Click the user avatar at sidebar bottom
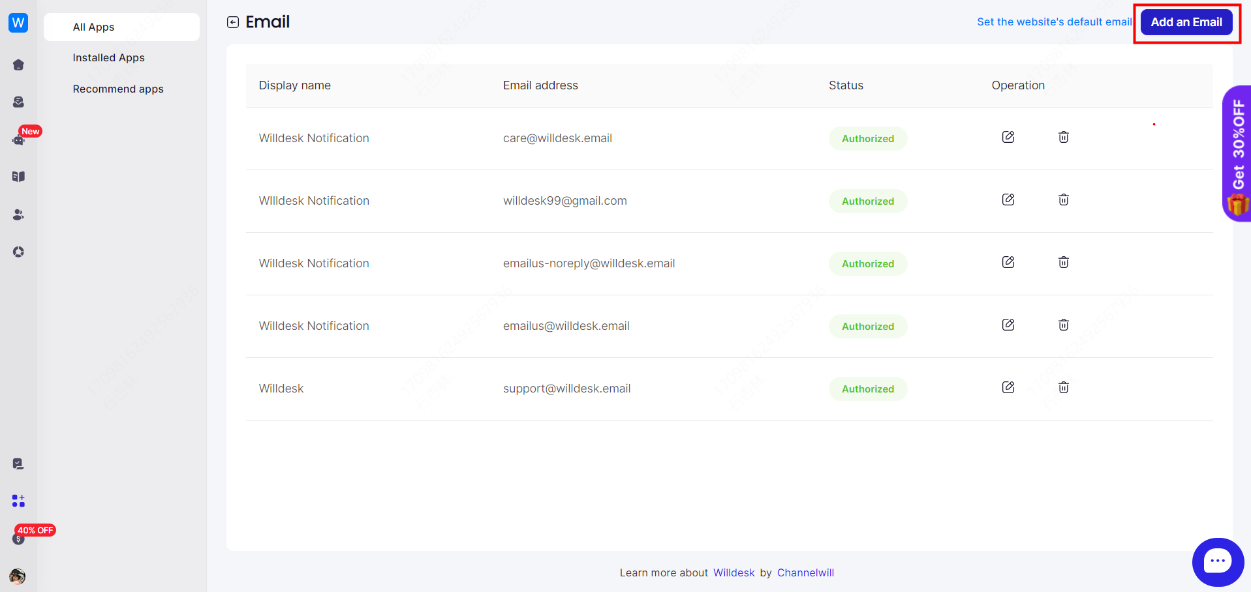 [x=18, y=576]
